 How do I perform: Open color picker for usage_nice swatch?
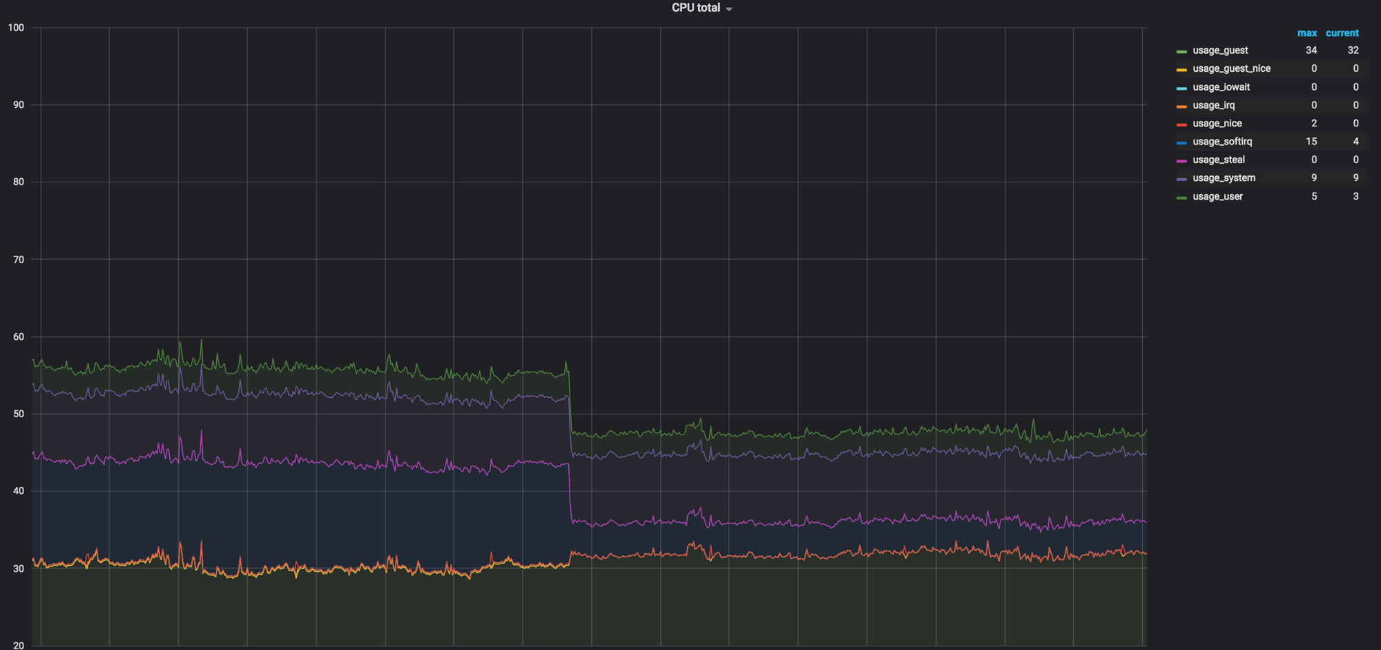[1181, 124]
